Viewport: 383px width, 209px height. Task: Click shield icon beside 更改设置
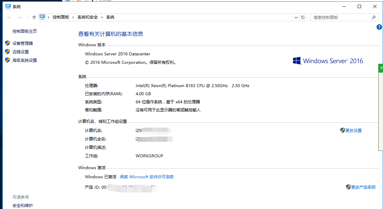[343, 130]
